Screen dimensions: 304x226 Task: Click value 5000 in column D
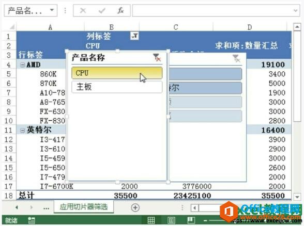point(277,84)
